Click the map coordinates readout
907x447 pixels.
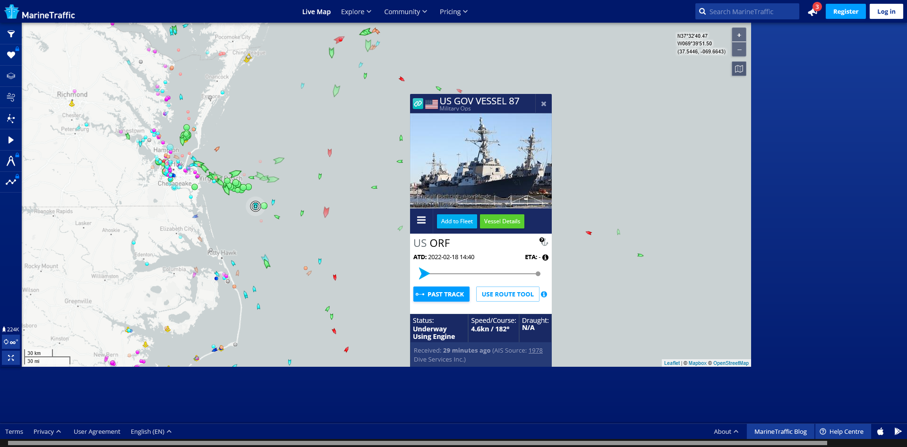point(701,44)
